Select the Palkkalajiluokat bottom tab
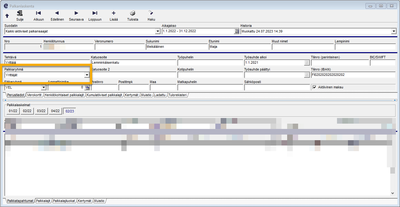The image size is (400, 207). click(64, 201)
